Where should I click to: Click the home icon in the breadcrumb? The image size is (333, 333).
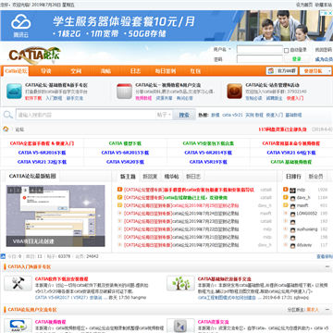coord(6,129)
